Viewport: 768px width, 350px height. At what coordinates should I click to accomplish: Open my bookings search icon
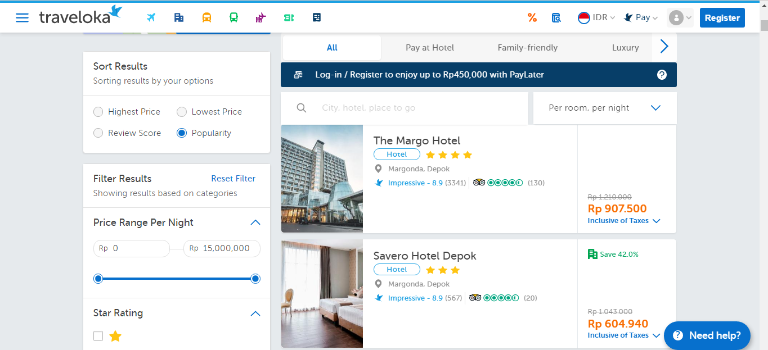coord(556,17)
